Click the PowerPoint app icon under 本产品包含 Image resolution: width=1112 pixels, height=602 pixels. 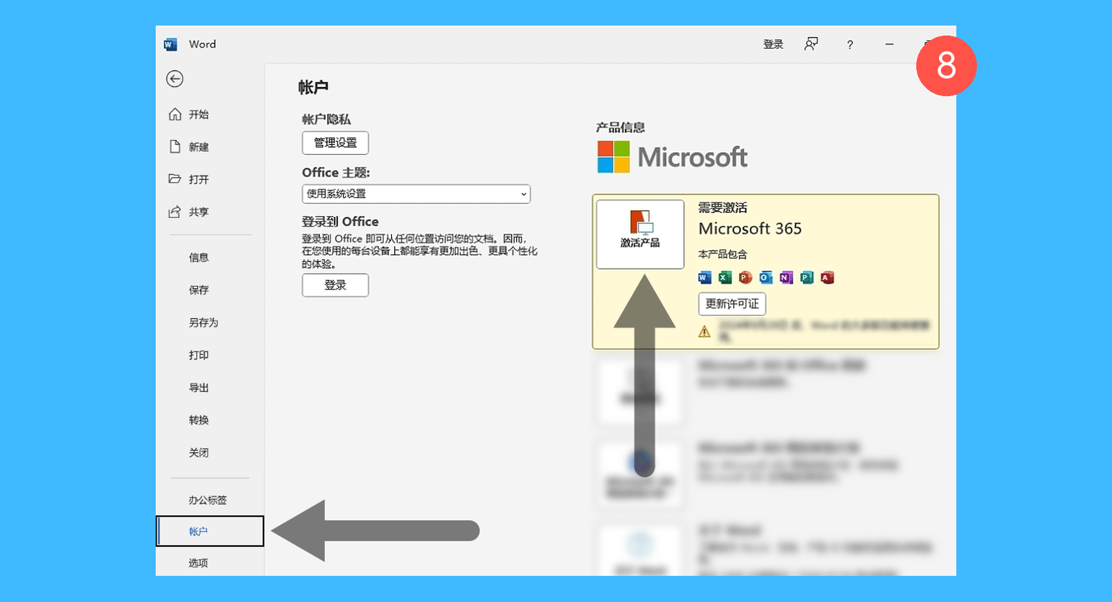[745, 277]
